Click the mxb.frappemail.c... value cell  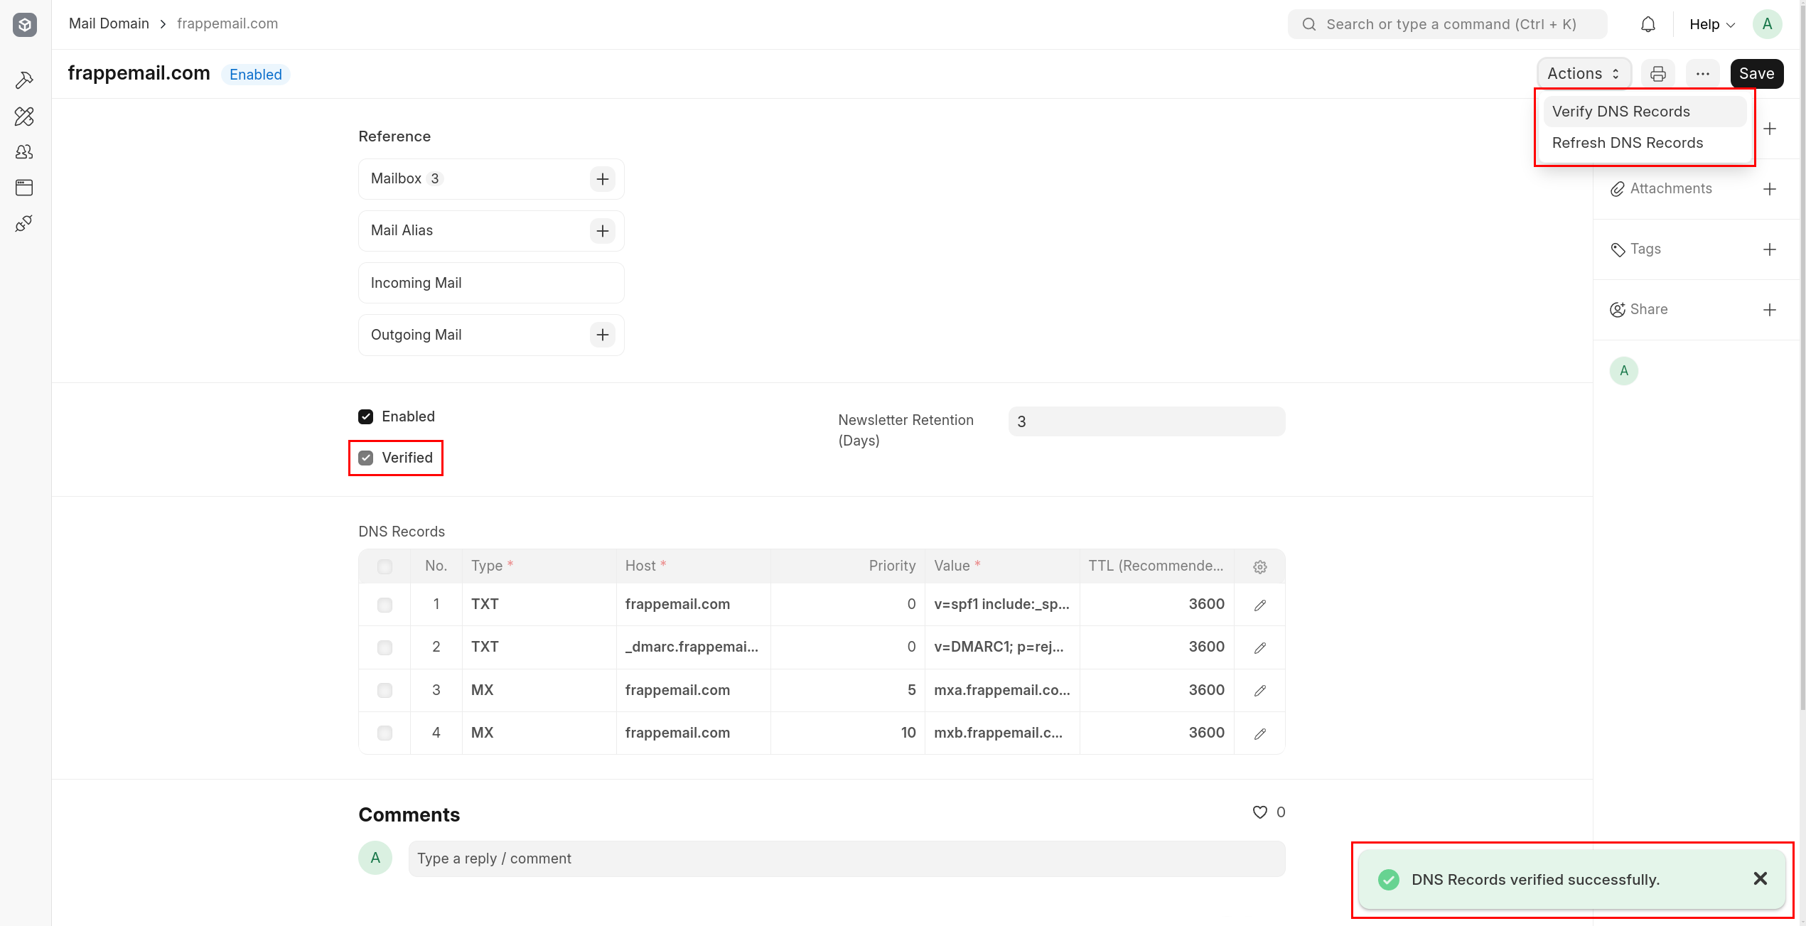[1002, 733]
